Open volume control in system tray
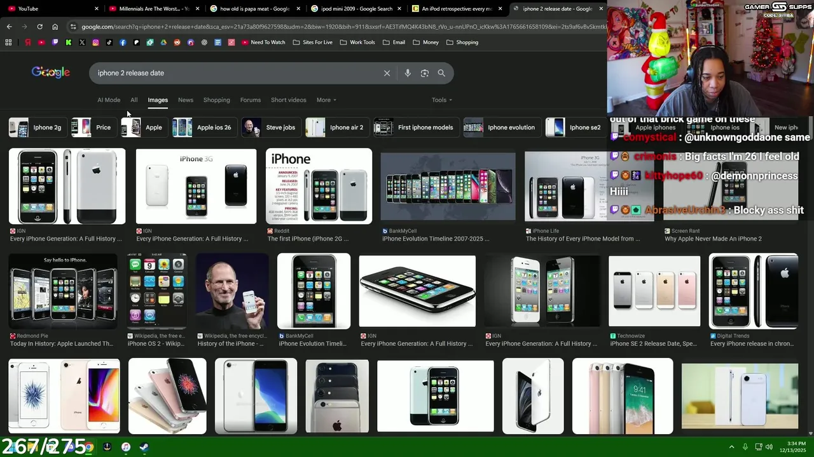 coord(769,447)
